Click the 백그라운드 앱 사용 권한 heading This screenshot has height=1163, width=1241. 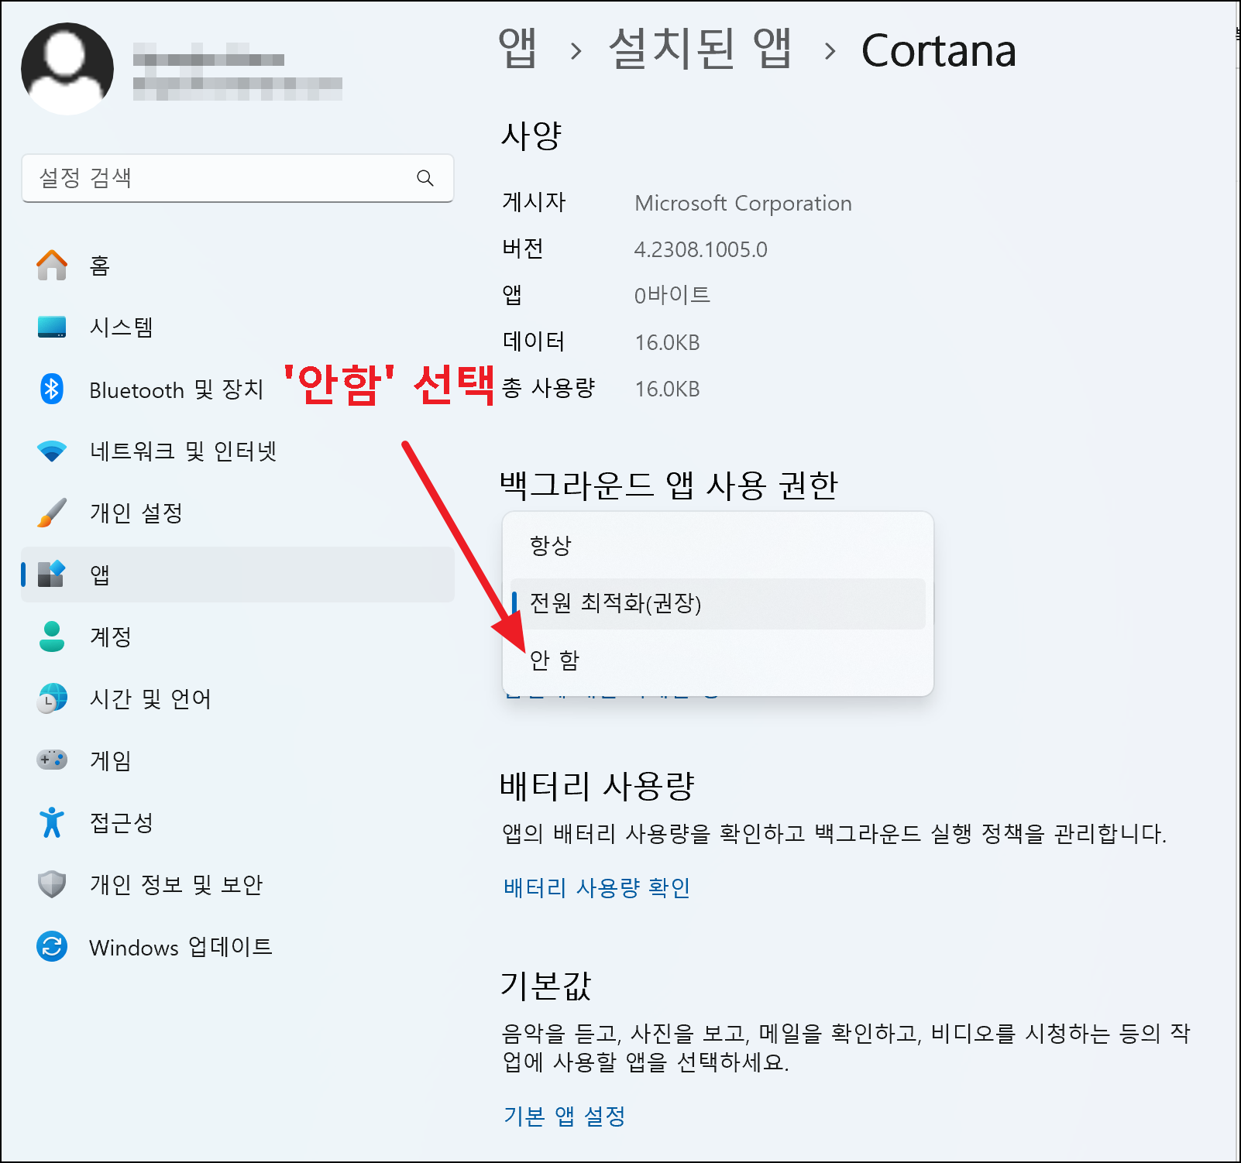[x=669, y=485]
